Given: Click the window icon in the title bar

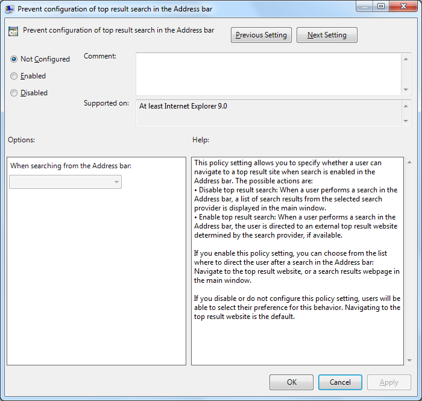Looking at the screenshot, I should tap(10, 8).
